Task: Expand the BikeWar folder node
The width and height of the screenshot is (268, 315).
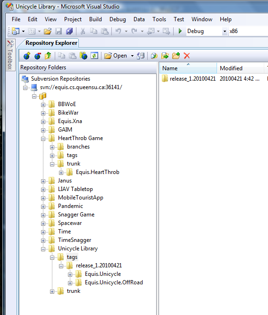Action: [43, 113]
